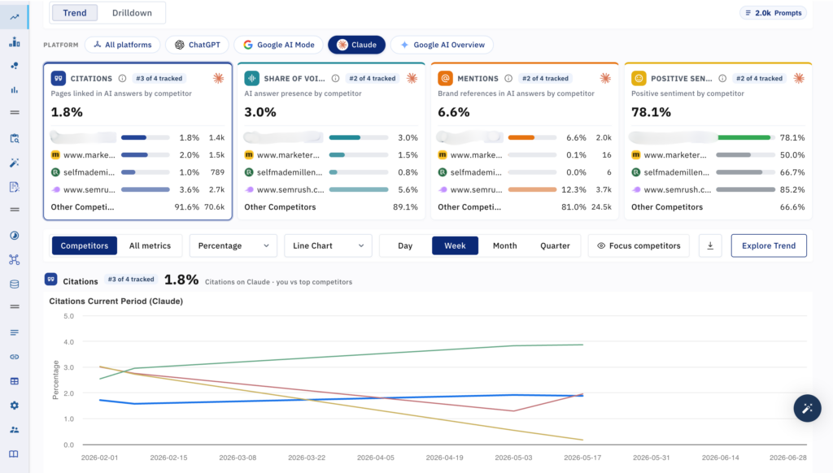Viewport: 833px width, 473px height.
Task: Click the settings gear sidebar icon
Action: tap(15, 406)
